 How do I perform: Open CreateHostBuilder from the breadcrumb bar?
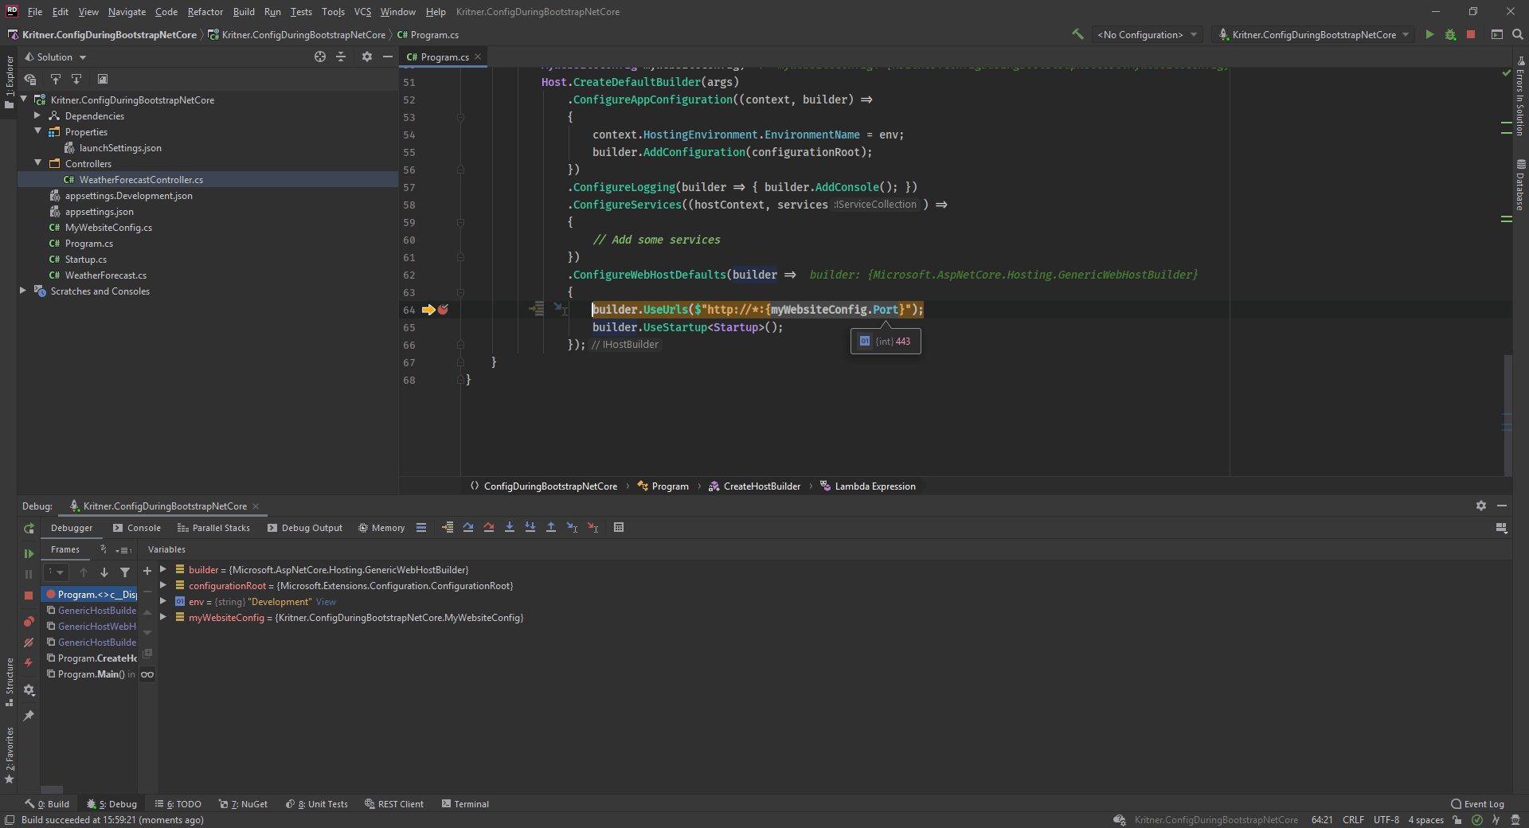coord(761,486)
